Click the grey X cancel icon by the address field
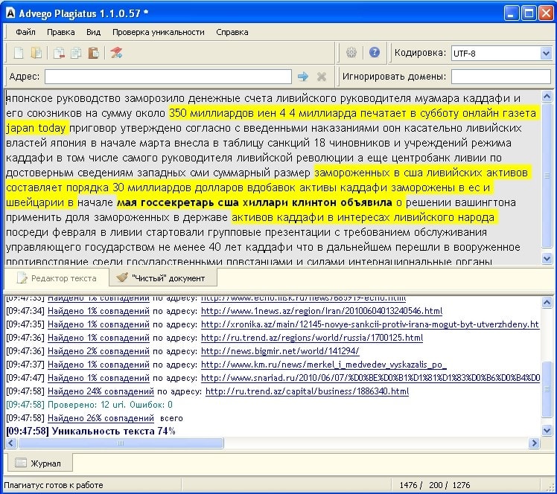 322,76
